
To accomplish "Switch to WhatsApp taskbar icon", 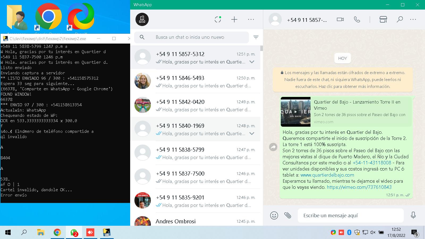I will click(74, 233).
